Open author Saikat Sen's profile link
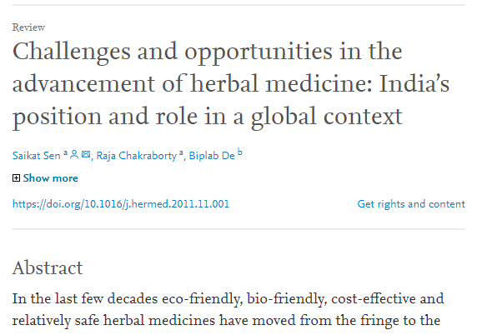 (36, 156)
